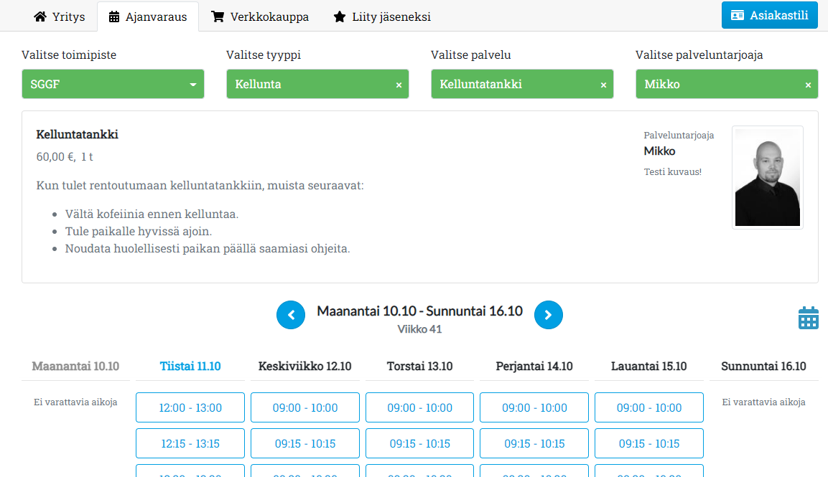The width and height of the screenshot is (828, 477).
Task: Click Mikko's profile photo
Action: click(767, 177)
